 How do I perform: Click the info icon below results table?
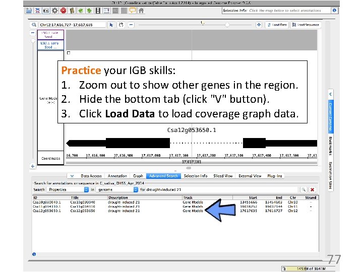point(34,254)
